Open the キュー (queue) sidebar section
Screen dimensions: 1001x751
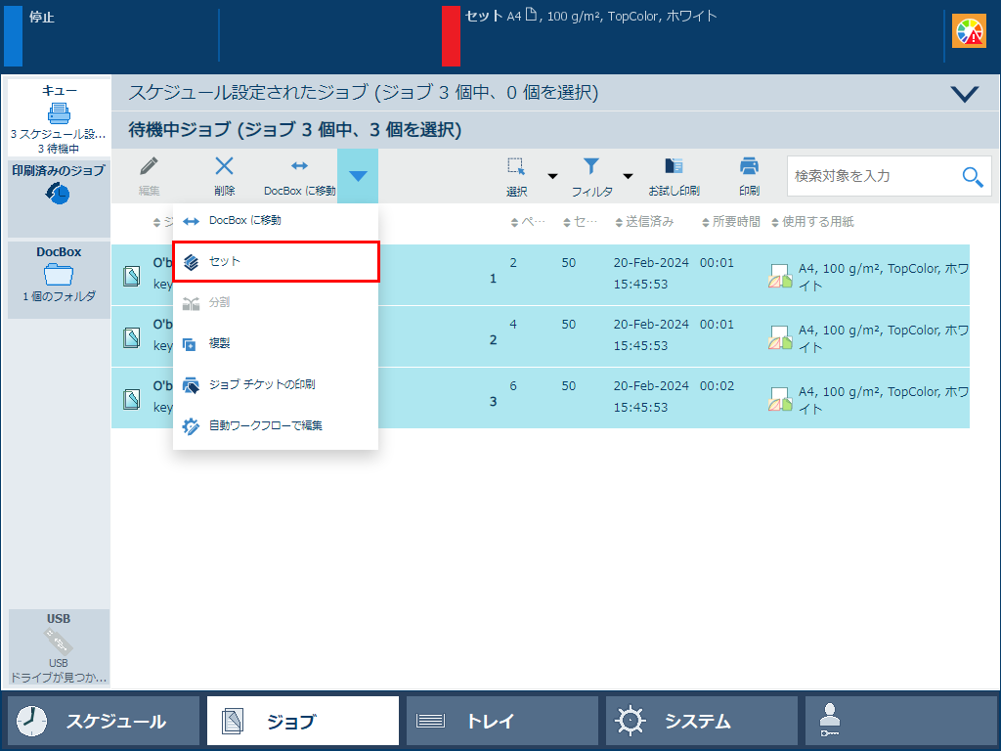(59, 118)
